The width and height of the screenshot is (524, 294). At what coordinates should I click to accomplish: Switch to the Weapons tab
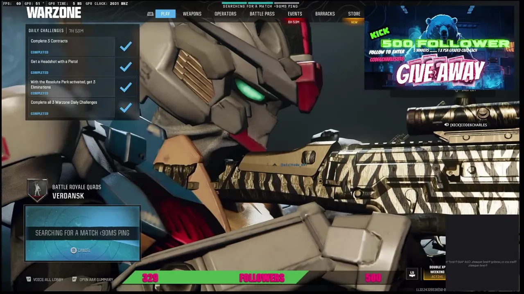(192, 14)
